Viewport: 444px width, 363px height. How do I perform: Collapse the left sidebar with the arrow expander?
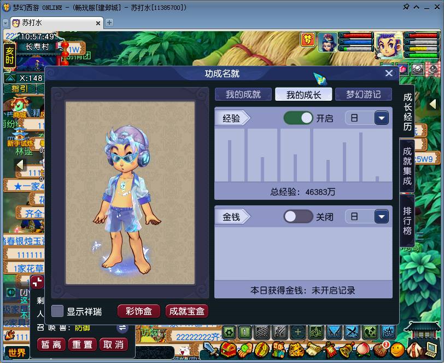[20, 164]
